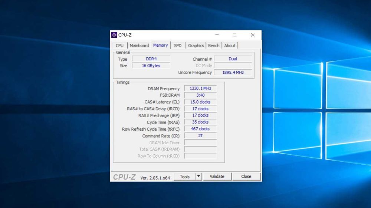Open the About tab

[230, 46]
